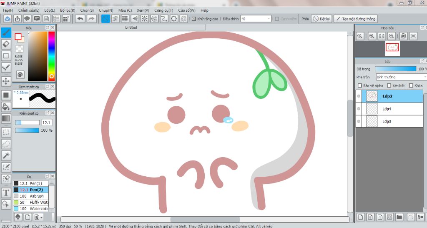Select the transparent color checker swatch
Image resolution: width=427 pixels, height=228 pixels.
[20, 49]
